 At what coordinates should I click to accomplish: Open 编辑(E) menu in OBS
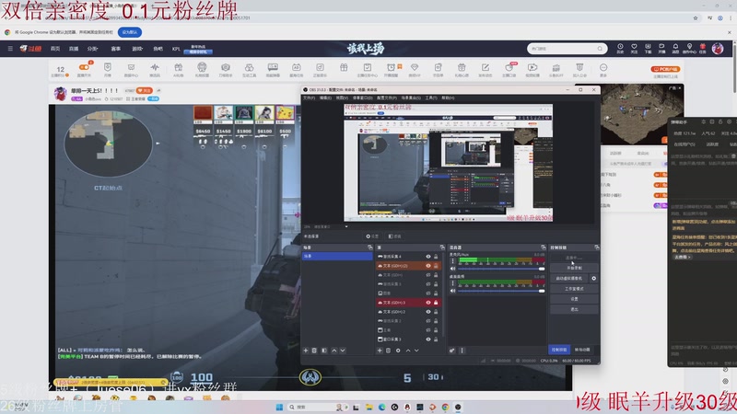[x=325, y=98]
